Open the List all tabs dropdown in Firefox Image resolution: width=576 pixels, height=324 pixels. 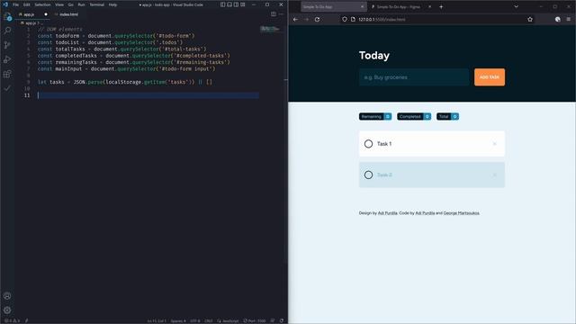point(516,6)
